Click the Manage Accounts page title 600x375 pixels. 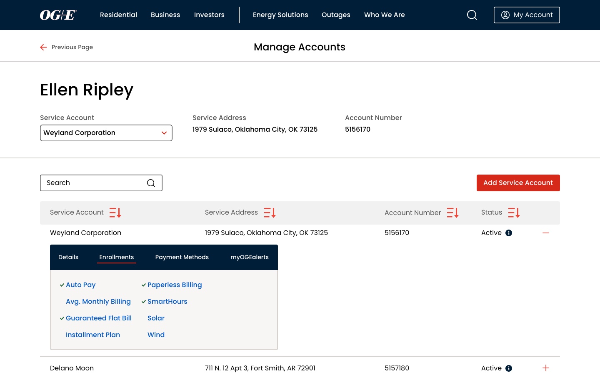click(300, 47)
